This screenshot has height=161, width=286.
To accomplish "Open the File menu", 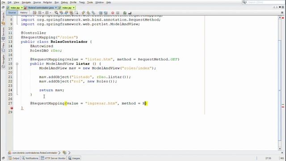I will [x=3, y=2].
